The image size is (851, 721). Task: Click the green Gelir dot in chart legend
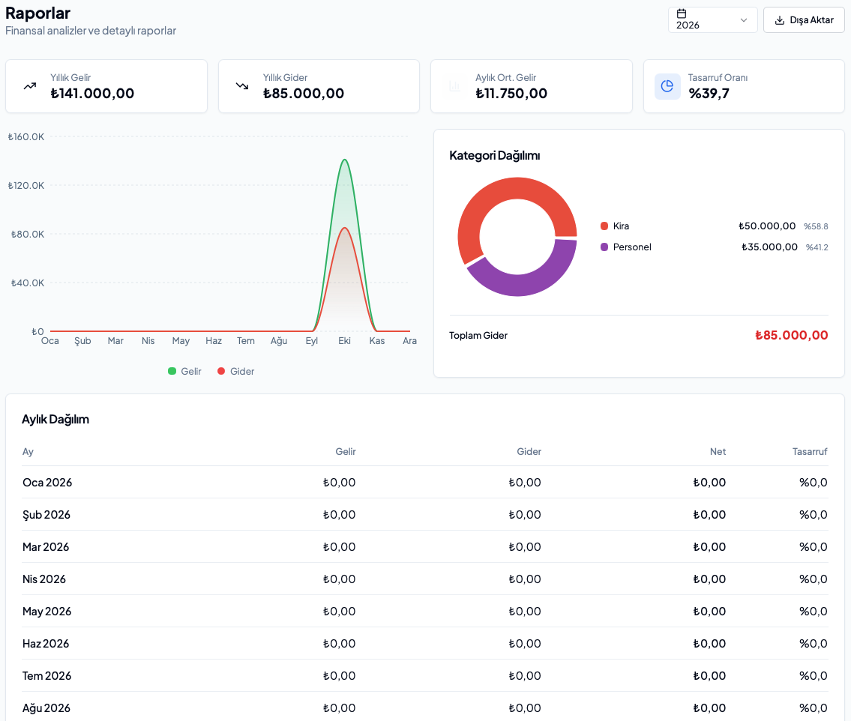click(172, 371)
